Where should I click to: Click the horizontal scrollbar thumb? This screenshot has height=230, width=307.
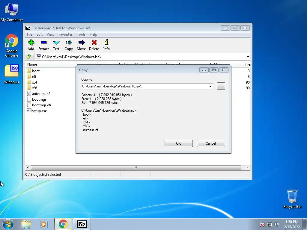[136, 168]
